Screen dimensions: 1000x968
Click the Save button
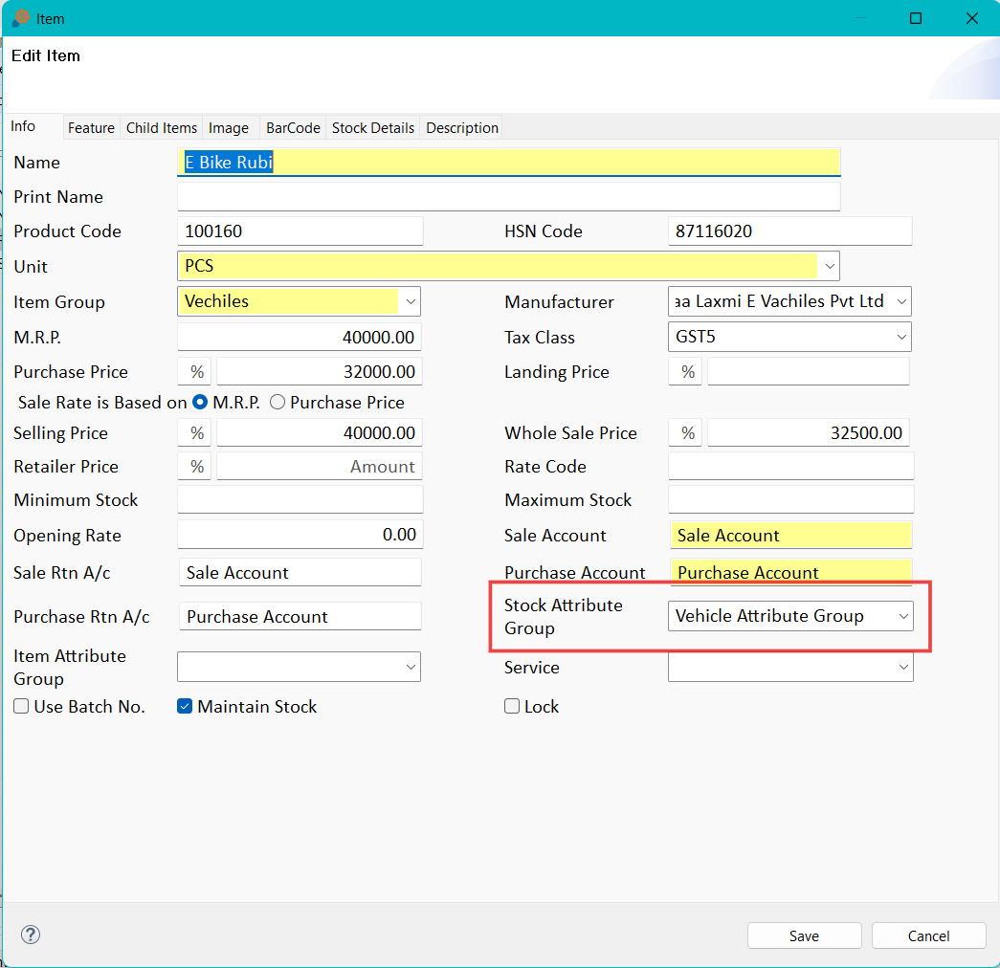click(804, 935)
